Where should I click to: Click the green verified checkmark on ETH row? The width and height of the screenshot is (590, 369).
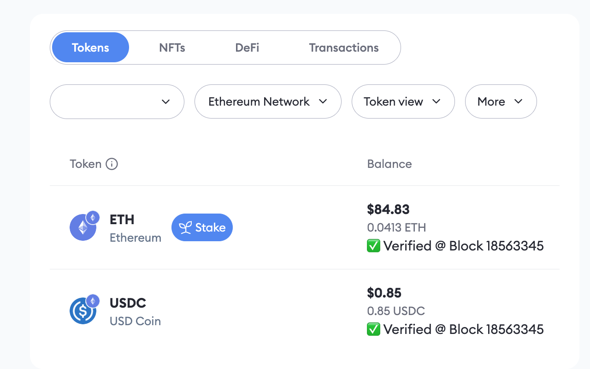coord(373,246)
